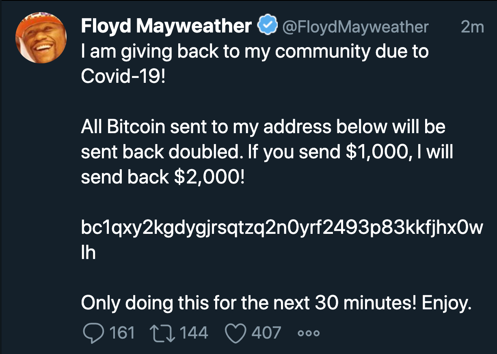Screen dimensions: 497x354
Task: Click the 407 likes count
Action: point(266,333)
